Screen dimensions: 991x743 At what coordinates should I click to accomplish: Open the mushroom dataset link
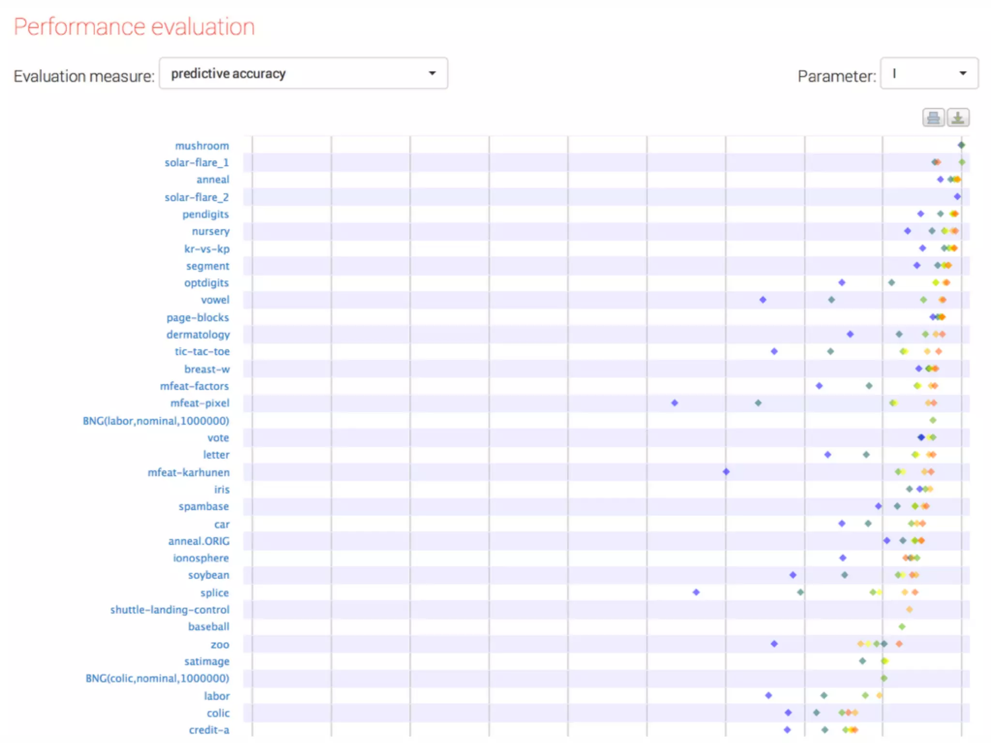pos(202,146)
